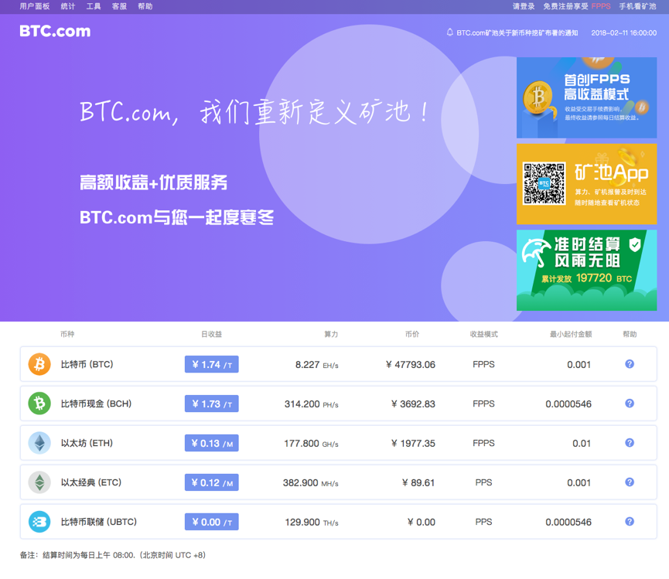Open the 首创FPPS高收益模式 banner
This screenshot has height=579, width=669.
click(587, 97)
